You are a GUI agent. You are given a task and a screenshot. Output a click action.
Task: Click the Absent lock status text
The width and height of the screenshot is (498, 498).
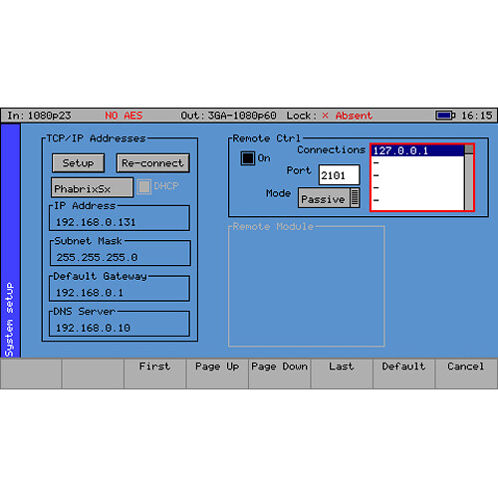[354, 116]
